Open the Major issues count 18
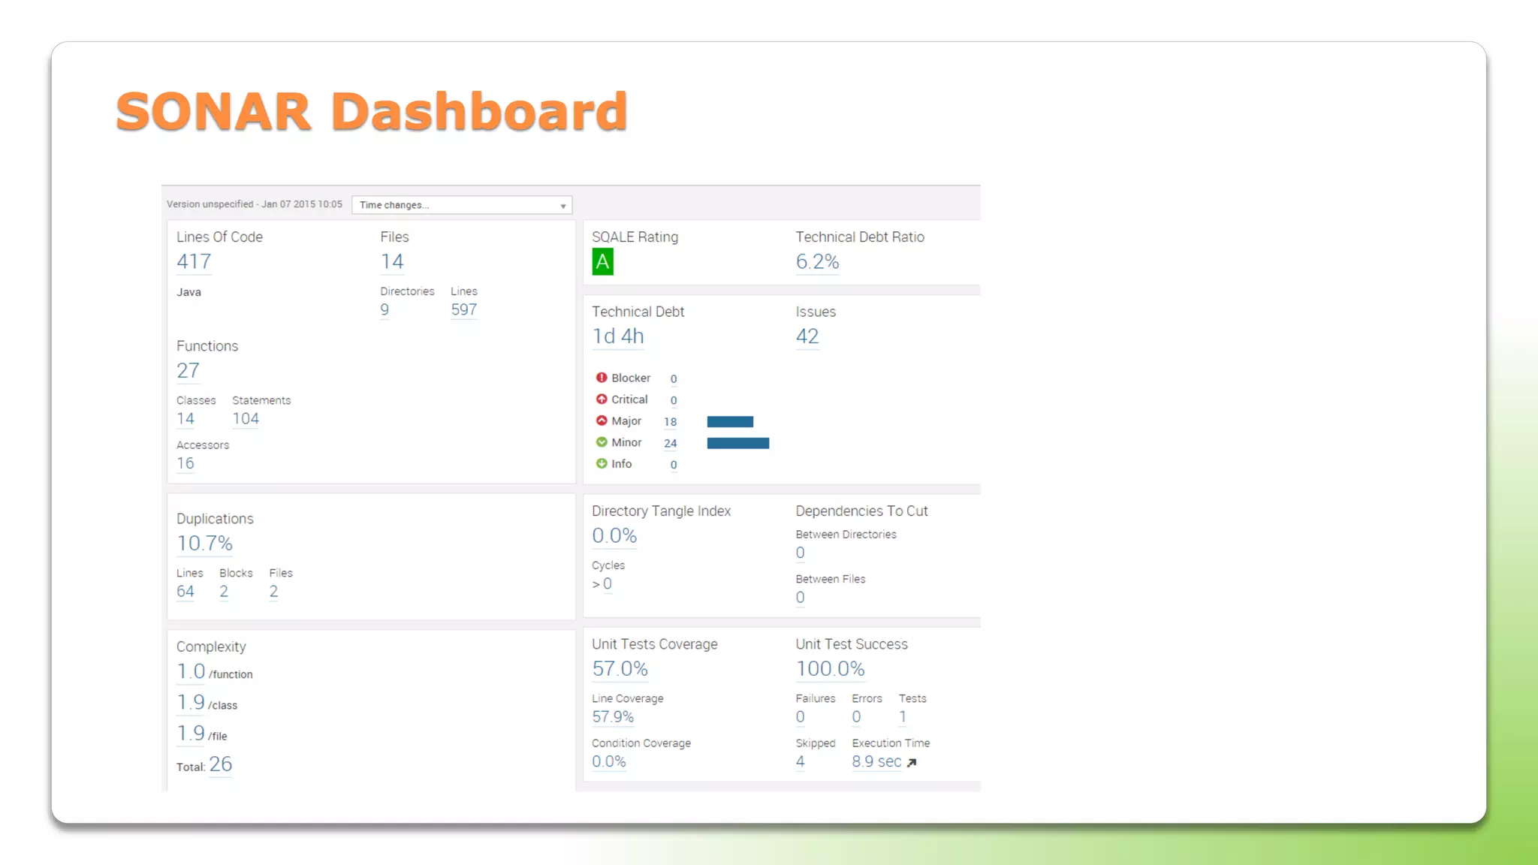The height and width of the screenshot is (865, 1538). pos(671,422)
